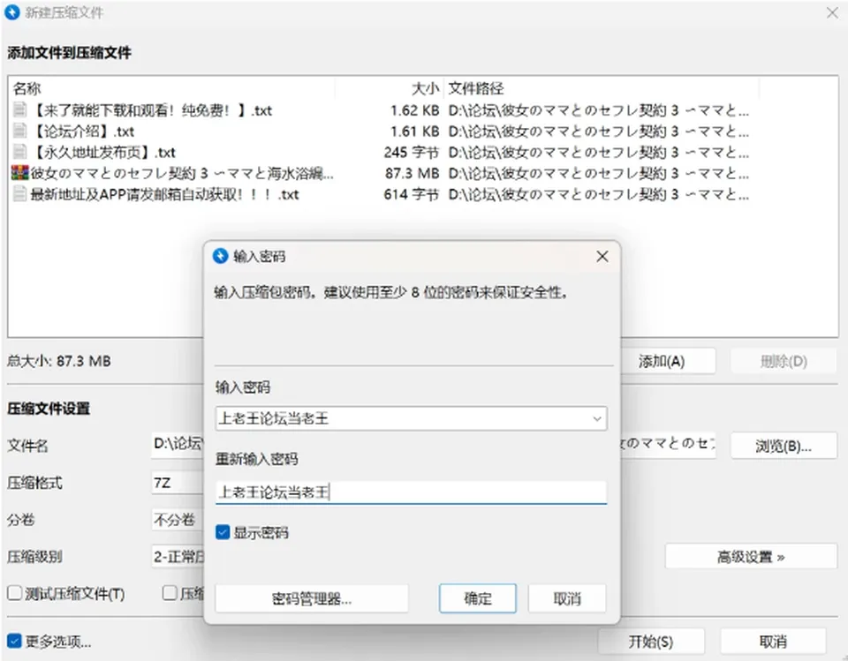Select the 1.62 KB size cell
848x661 pixels.
415,111
